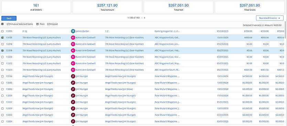The image size is (287, 126).
Task: Click the $257,121.90 Total Amount card
Action: [x=107, y=7]
